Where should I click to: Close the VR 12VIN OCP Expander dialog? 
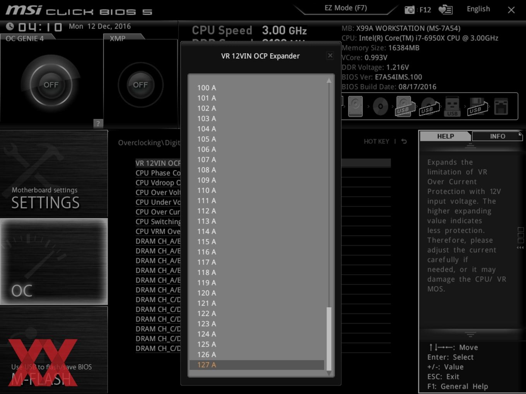[330, 56]
